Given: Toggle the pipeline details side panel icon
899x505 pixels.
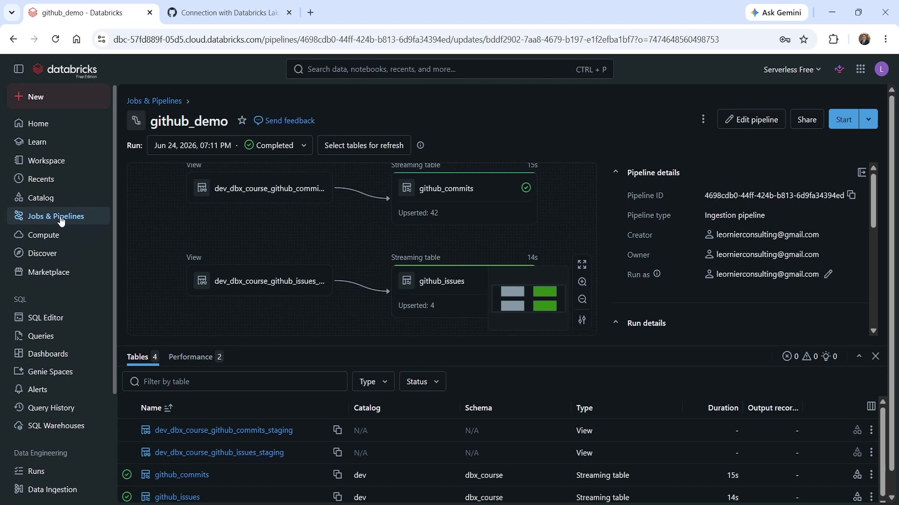Looking at the screenshot, I should coord(862,173).
